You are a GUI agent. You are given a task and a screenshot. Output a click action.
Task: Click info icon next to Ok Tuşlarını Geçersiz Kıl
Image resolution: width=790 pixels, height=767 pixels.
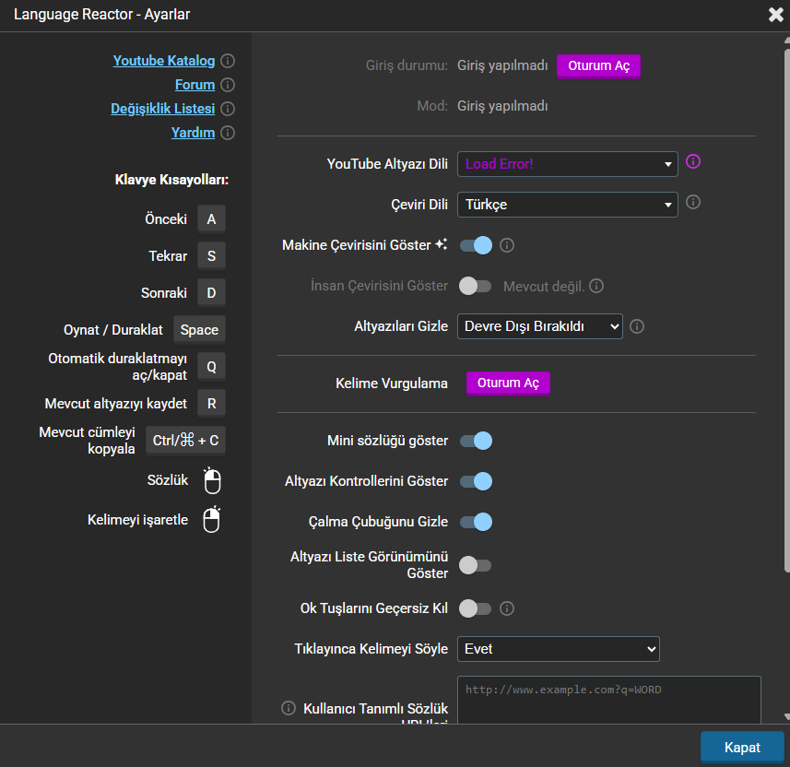point(506,608)
